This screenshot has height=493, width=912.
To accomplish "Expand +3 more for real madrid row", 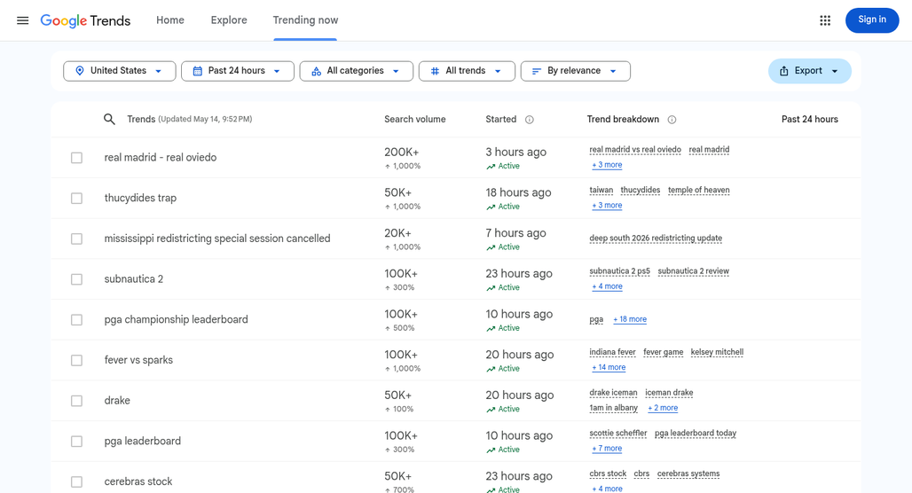I will (607, 165).
